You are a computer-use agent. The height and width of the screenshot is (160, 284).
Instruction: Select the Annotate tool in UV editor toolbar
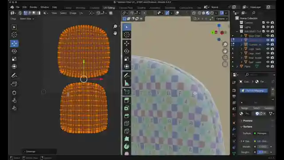[14, 75]
